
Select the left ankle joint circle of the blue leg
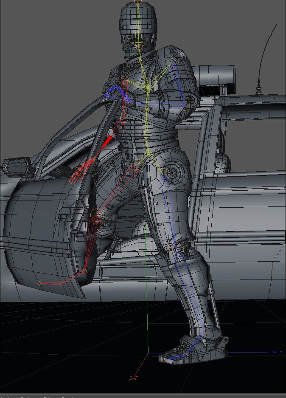click(204, 332)
